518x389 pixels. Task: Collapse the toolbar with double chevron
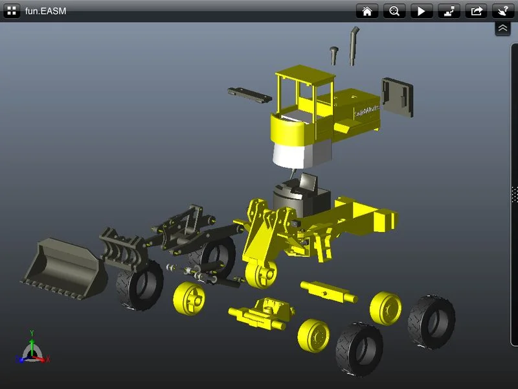pos(503,29)
